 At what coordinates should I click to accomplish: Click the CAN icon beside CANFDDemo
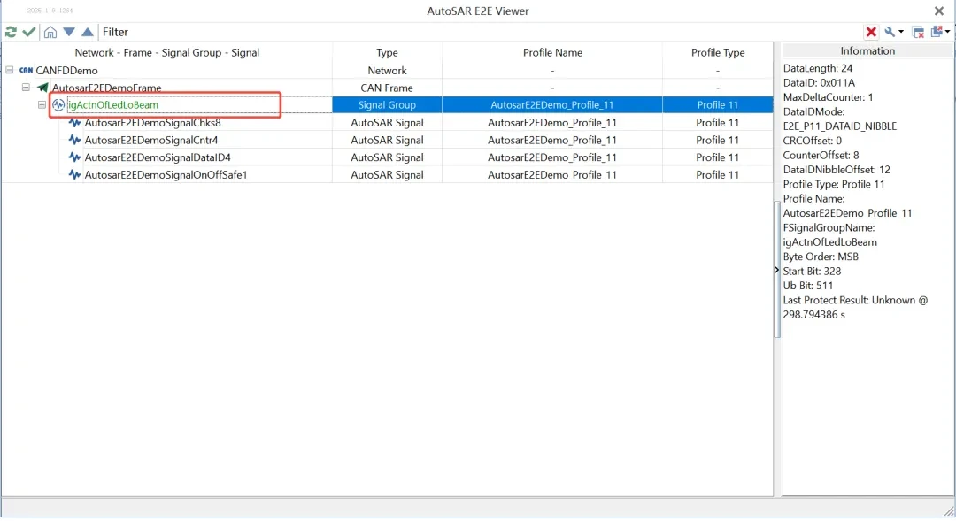(27, 70)
